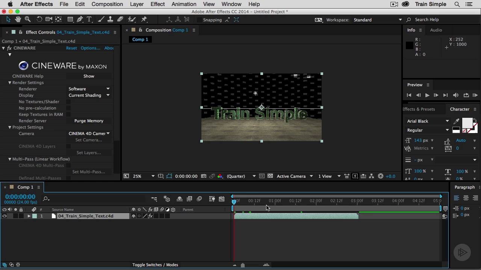
Task: Open the Composition menu
Action: point(107,4)
